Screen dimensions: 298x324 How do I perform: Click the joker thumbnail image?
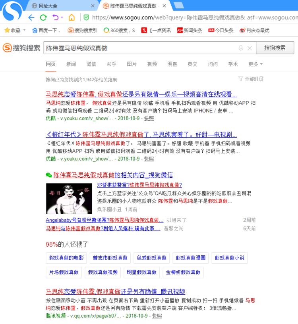(69, 198)
